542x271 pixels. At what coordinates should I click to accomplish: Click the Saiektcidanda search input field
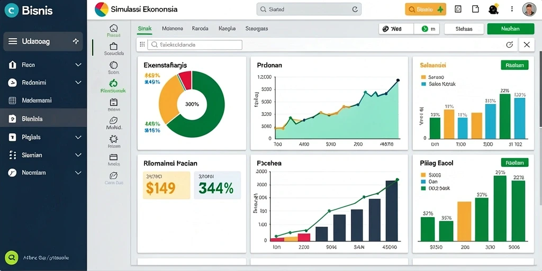click(195, 44)
